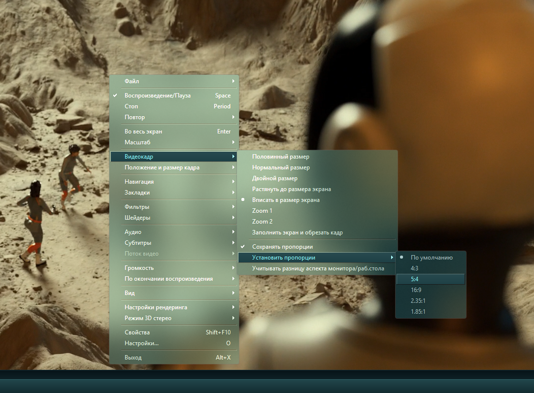534x393 pixels.
Task: Expand the Аудио submenu
Action: coord(174,232)
